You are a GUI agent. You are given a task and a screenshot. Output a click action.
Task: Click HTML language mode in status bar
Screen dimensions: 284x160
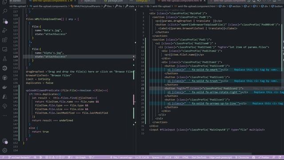pyautogui.click(x=185, y=157)
